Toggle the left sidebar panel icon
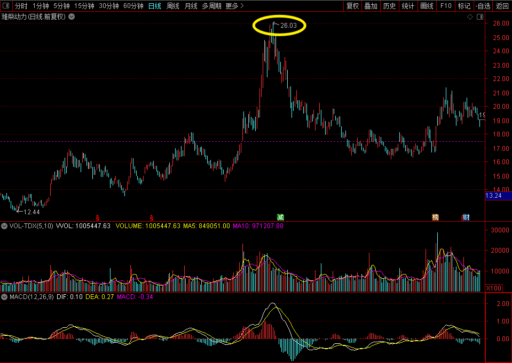Viewport: 512px width, 363px height. coord(6,5)
